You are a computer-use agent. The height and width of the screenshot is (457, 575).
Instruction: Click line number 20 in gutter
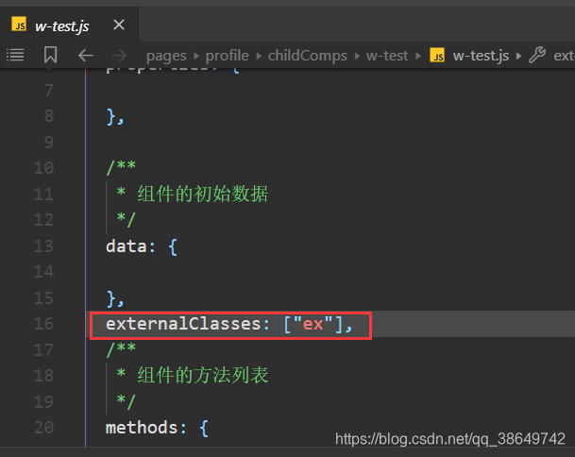point(43,428)
